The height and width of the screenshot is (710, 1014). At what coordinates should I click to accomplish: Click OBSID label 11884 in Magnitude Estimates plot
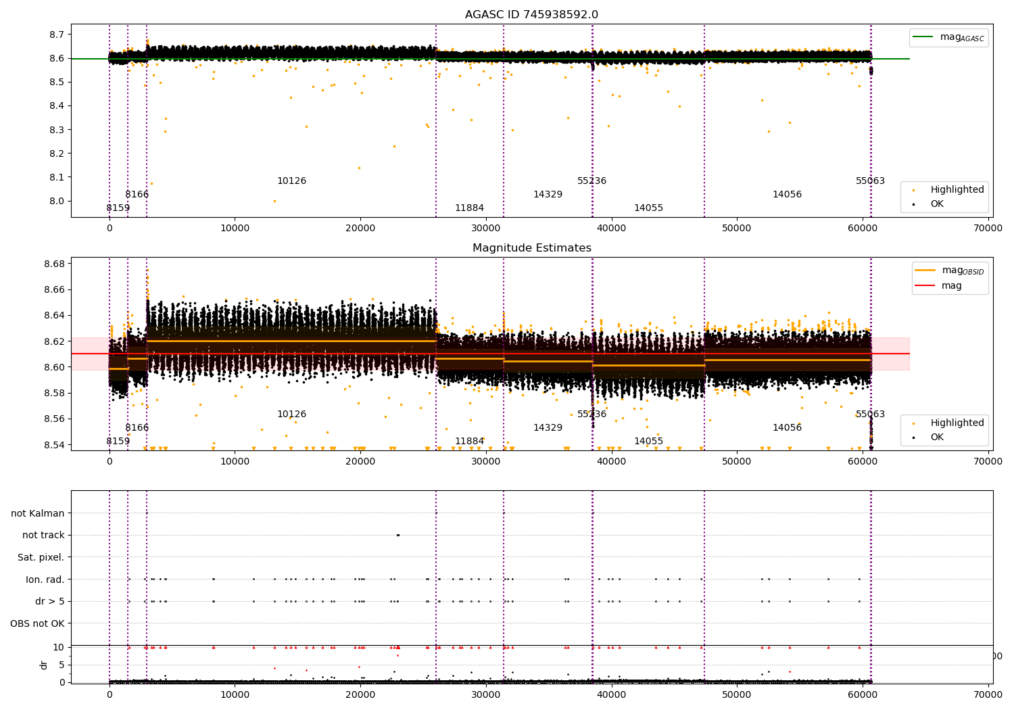point(469,442)
